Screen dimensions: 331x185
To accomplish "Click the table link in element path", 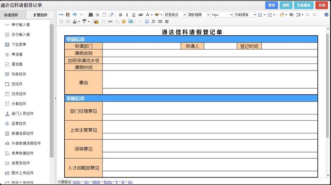I will [x=96, y=182].
